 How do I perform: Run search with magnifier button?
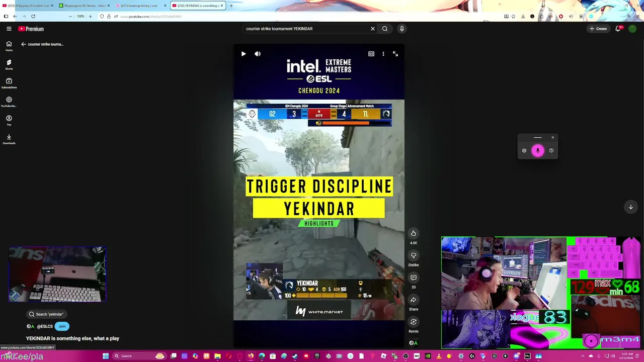385,29
